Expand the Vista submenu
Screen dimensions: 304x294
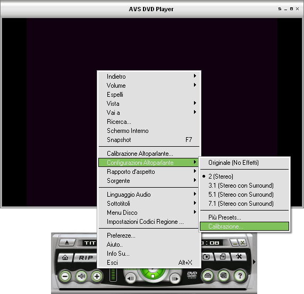149,104
